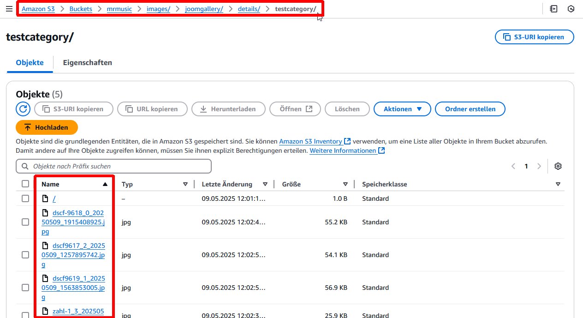Click file icon of the '/' object
Screen dimensions: 583x318
pos(45,198)
